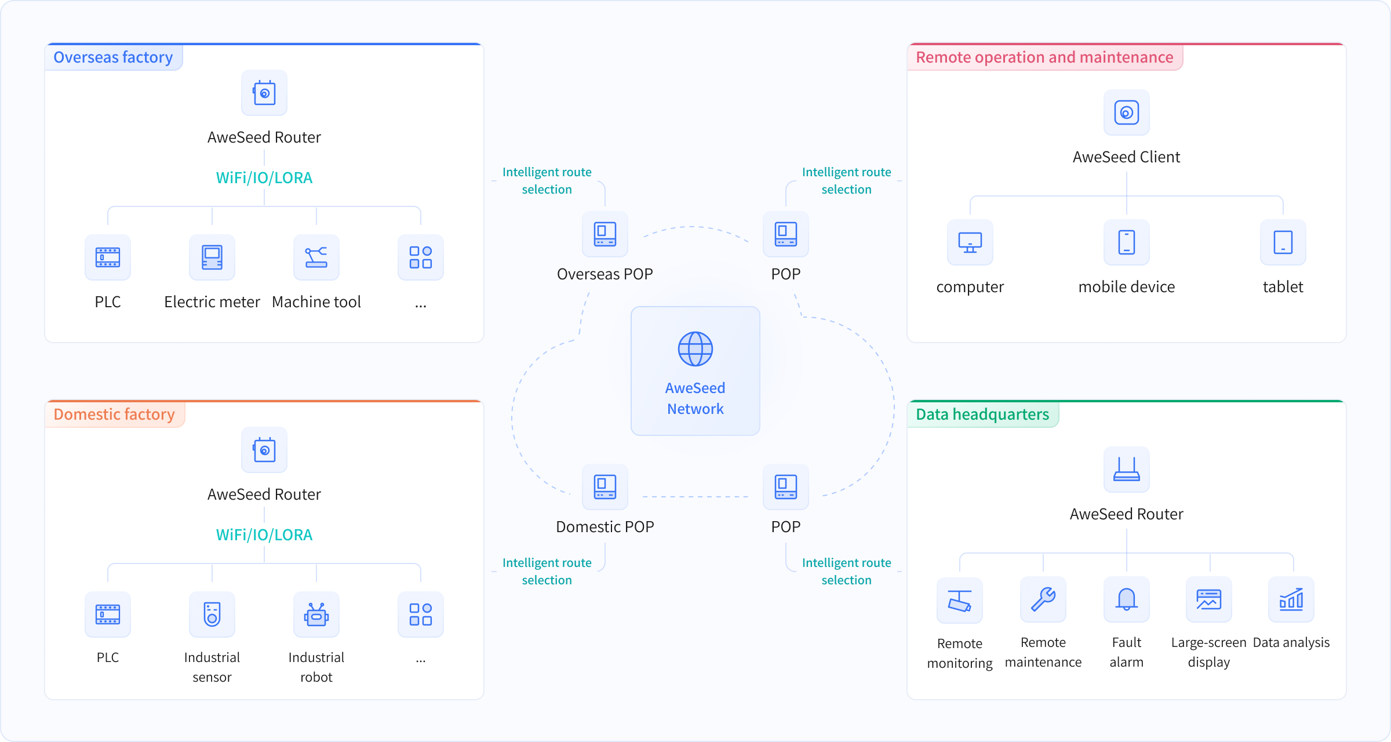
Task: Click the AweSeed Client label
Action: click(x=1127, y=157)
